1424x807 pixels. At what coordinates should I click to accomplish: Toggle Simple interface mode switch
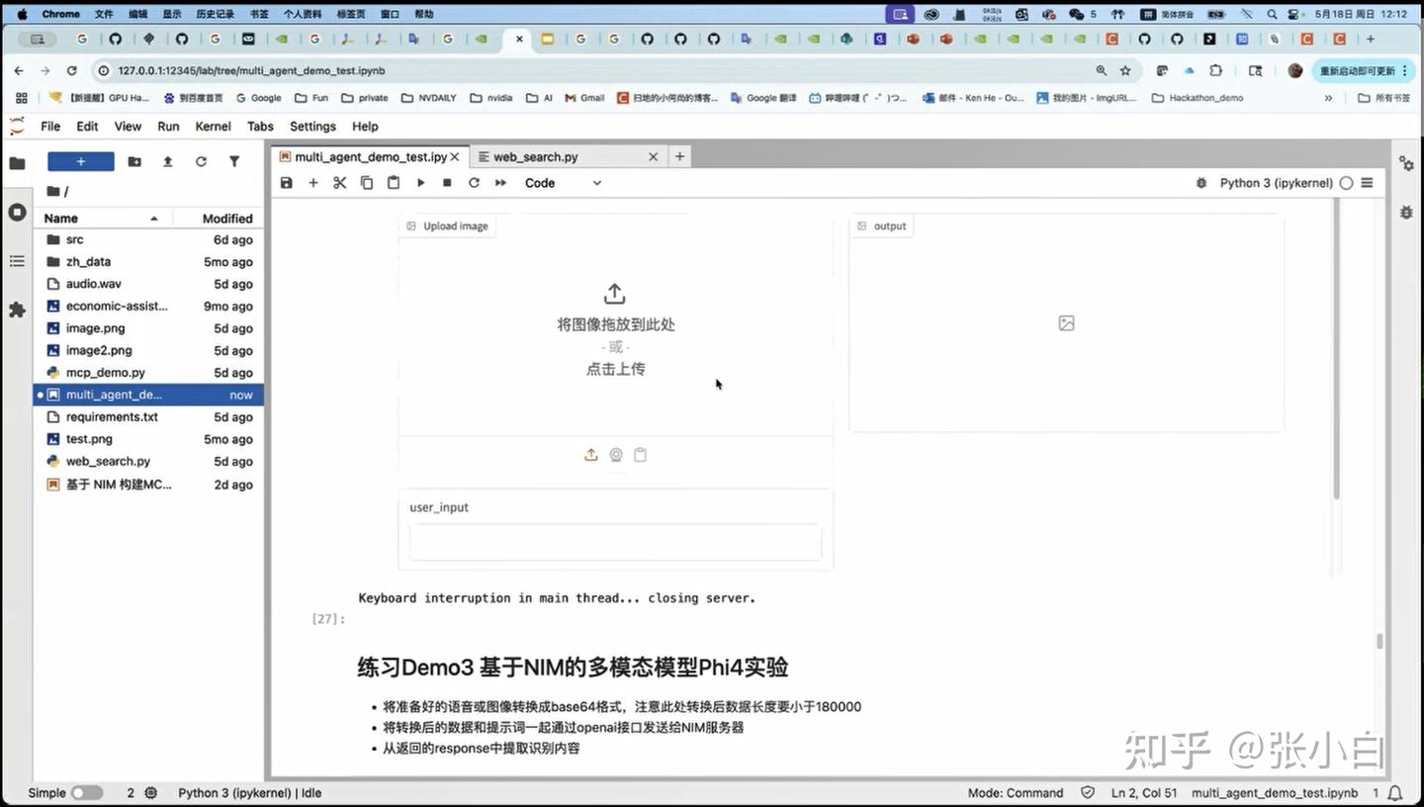click(x=87, y=793)
